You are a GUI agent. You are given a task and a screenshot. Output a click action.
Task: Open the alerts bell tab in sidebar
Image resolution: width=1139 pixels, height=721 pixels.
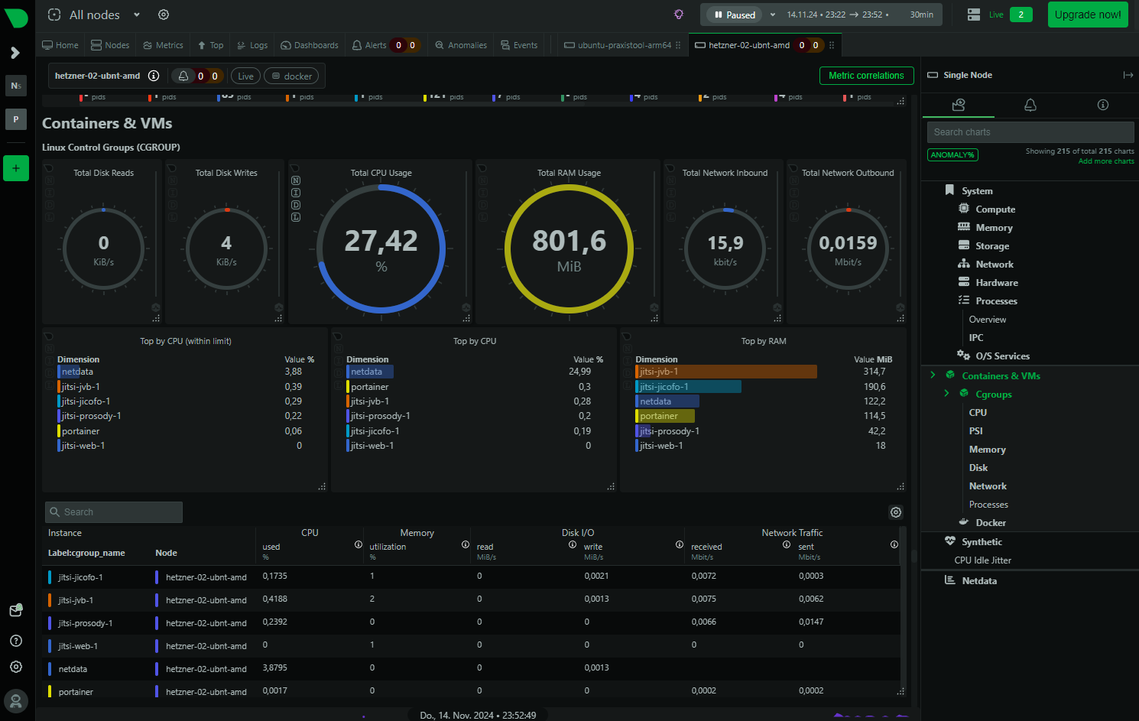(1030, 105)
